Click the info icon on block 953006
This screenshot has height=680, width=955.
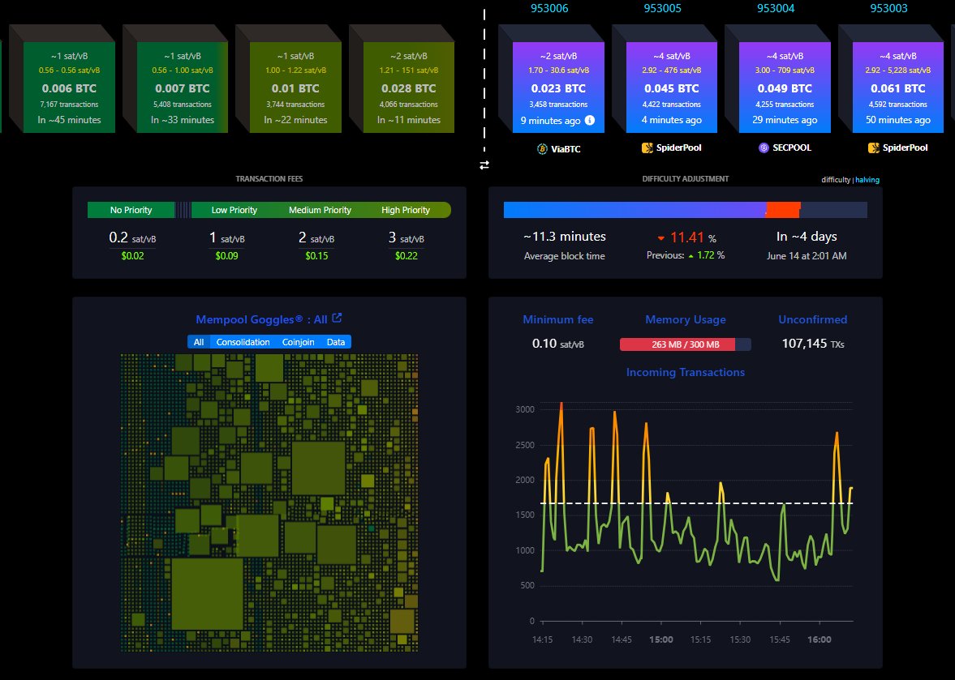[x=590, y=120]
